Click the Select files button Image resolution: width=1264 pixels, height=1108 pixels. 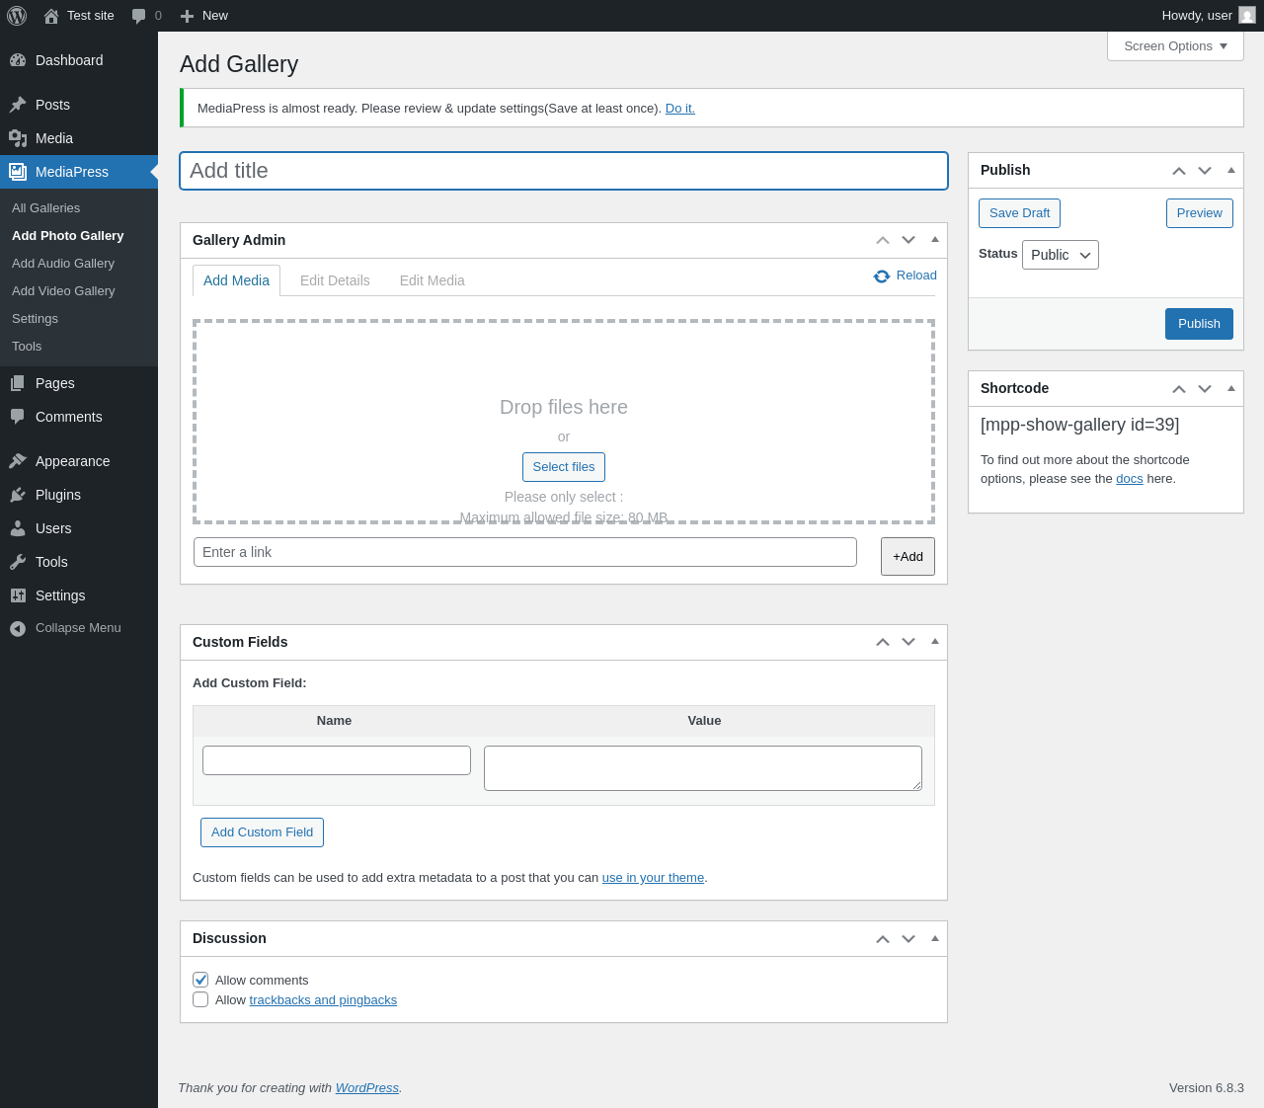click(563, 467)
